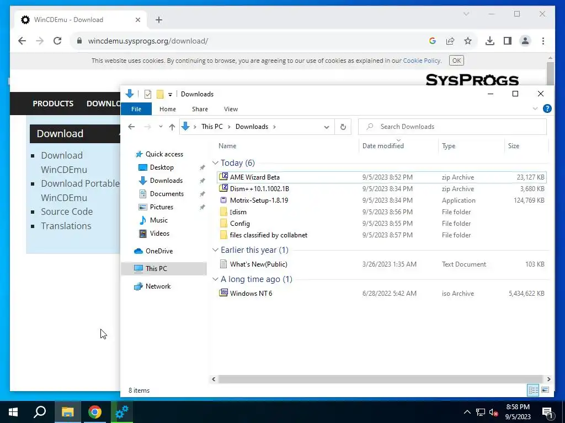
Task: Open Chrome's three-dot menu
Action: pyautogui.click(x=543, y=41)
